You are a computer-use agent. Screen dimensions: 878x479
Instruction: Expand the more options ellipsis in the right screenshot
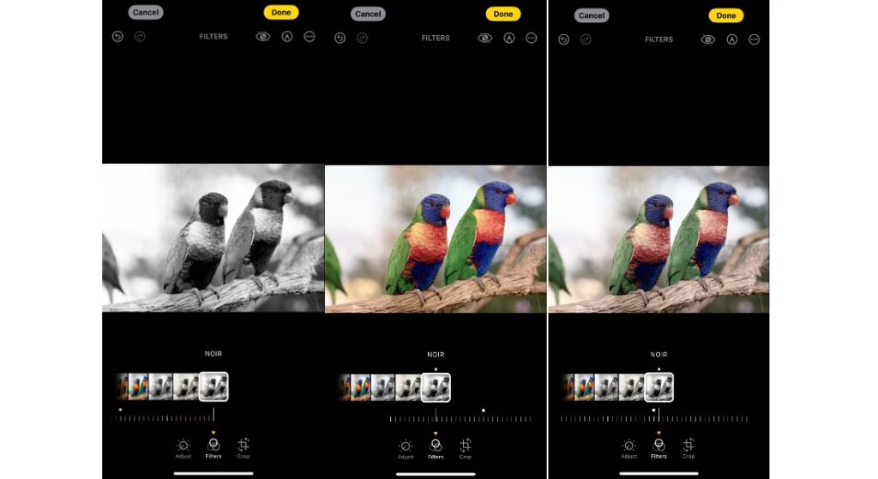point(754,39)
